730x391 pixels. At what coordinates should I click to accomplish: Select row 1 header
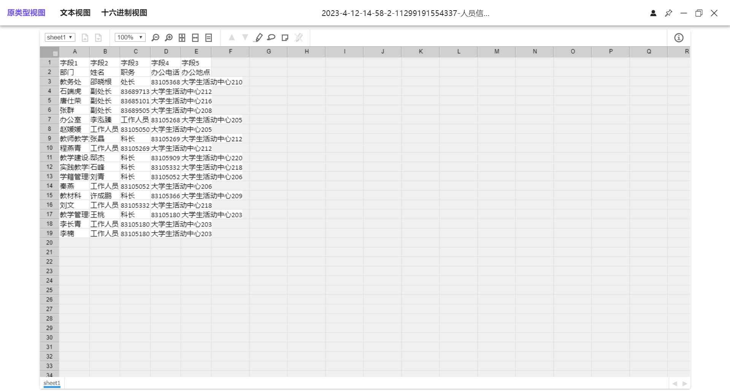[49, 63]
